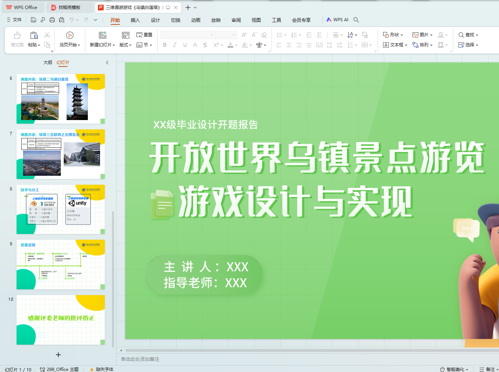Open the Slide Show (放映) ribbon tab

tap(216, 20)
